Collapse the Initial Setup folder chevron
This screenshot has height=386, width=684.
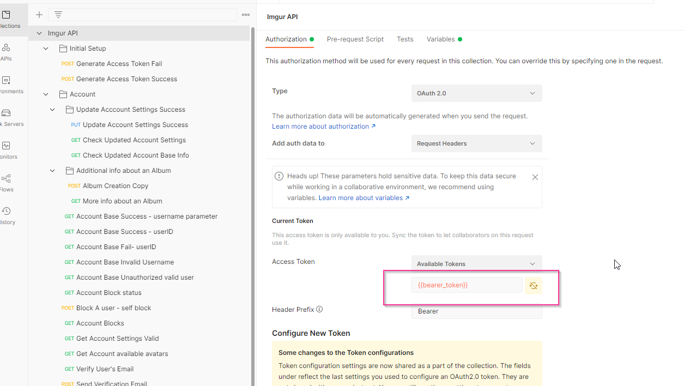pos(46,49)
